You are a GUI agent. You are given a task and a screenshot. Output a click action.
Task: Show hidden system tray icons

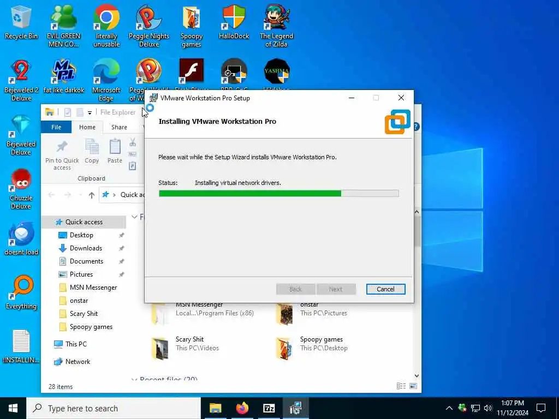tap(449, 408)
